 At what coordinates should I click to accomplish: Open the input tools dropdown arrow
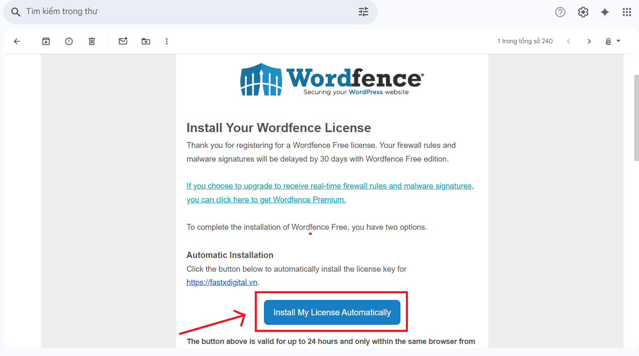(x=618, y=41)
